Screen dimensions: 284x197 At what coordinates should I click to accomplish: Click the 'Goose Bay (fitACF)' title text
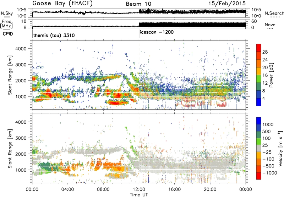point(62,4)
